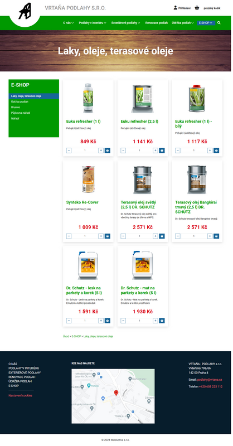Open the search magnifier icon in navigation
This screenshot has width=233, height=446.
point(219,23)
